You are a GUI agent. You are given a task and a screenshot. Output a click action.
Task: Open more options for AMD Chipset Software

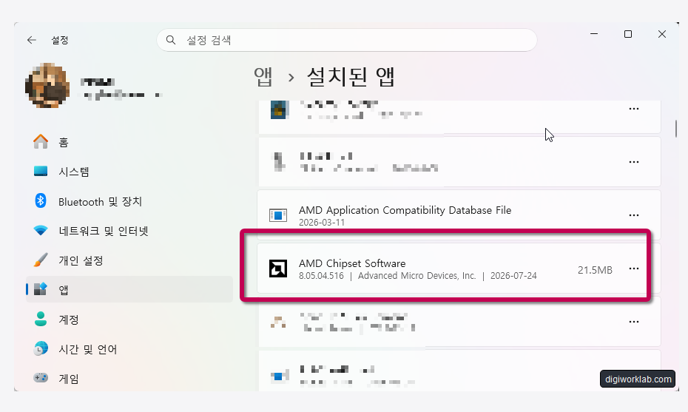pyautogui.click(x=633, y=269)
